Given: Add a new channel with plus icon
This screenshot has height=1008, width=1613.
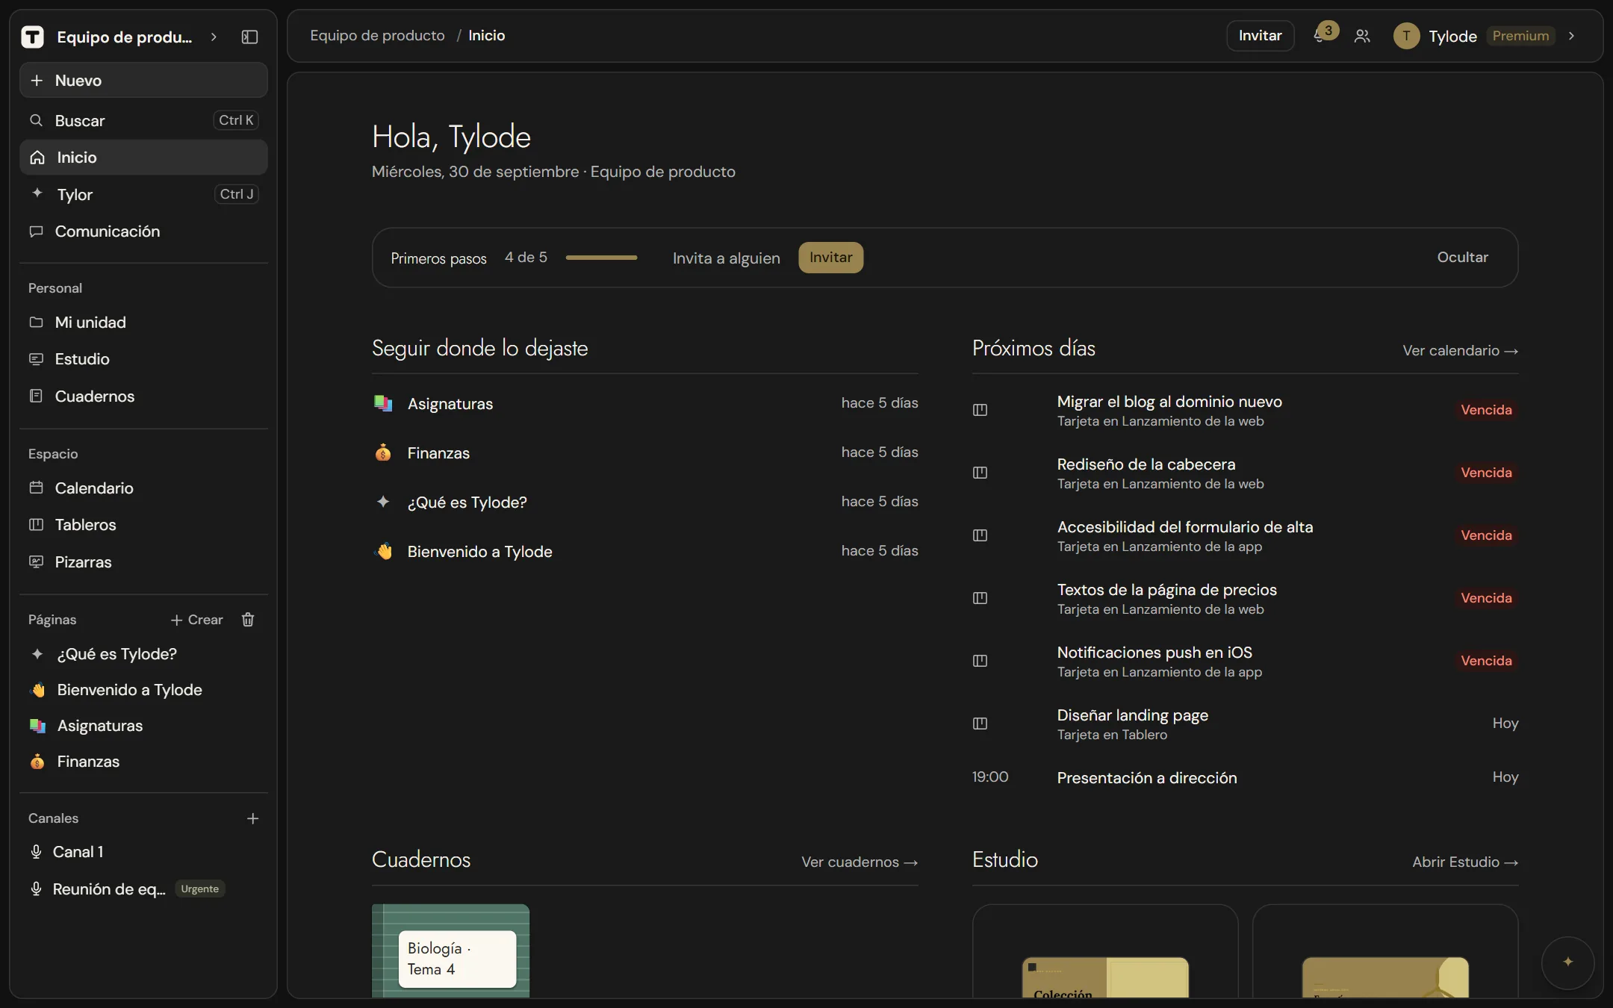Looking at the screenshot, I should click(252, 818).
